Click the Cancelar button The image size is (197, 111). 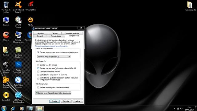click(66, 101)
